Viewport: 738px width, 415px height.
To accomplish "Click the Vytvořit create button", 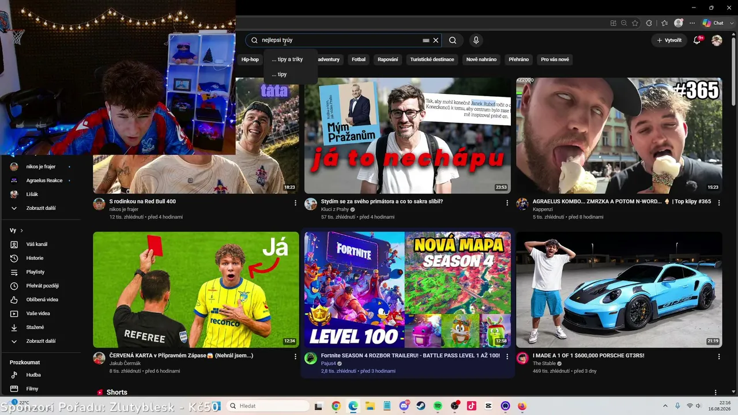I will coord(669,40).
